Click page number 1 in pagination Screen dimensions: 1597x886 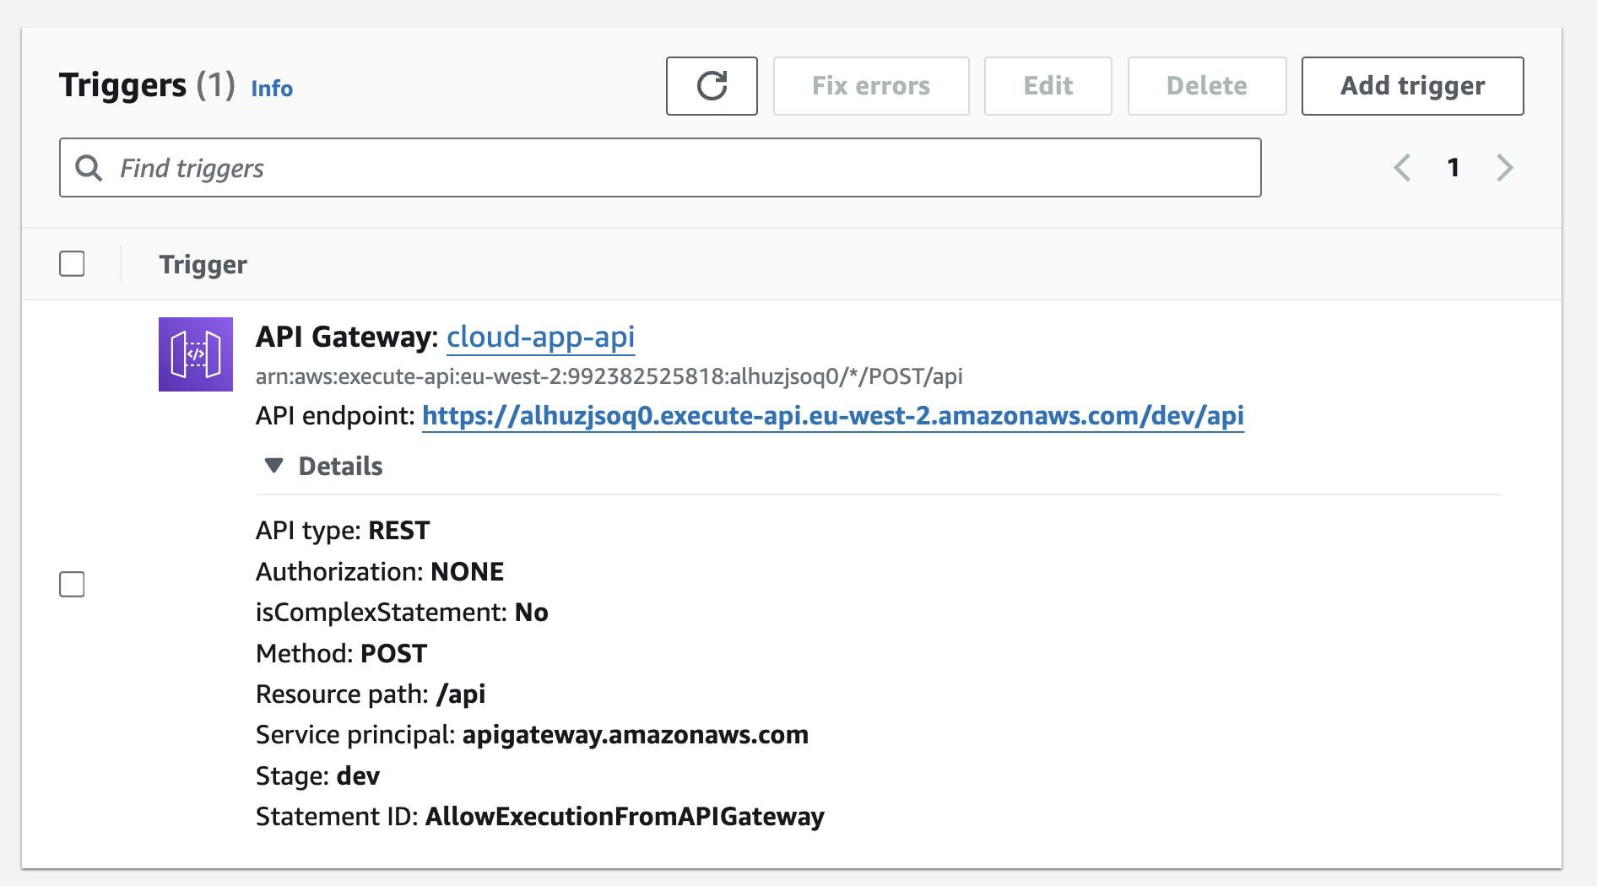(x=1453, y=168)
